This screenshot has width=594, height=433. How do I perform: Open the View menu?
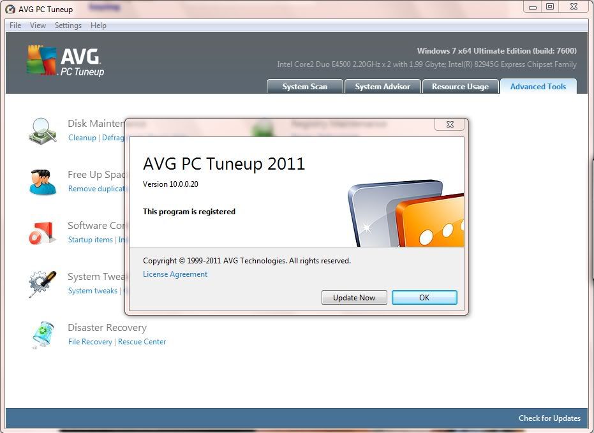(x=38, y=26)
